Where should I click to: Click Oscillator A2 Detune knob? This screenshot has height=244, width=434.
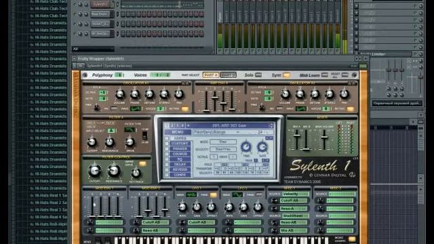[315, 95]
